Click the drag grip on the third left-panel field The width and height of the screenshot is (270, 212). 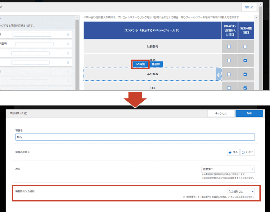pos(68,53)
